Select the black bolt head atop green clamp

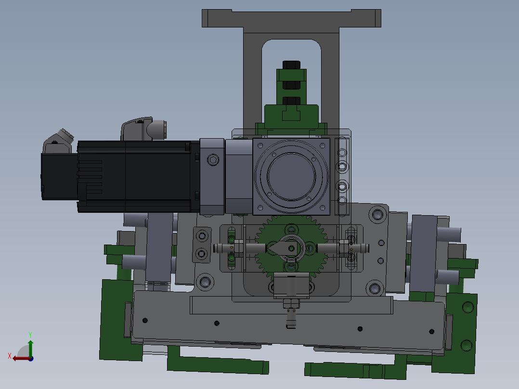pos(291,65)
